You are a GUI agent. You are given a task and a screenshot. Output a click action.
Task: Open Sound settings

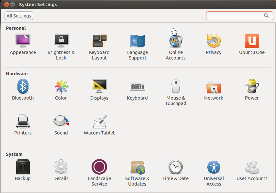pos(61,122)
